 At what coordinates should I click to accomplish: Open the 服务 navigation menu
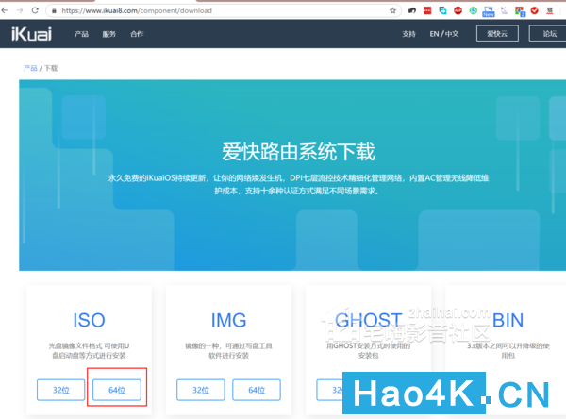coord(109,34)
